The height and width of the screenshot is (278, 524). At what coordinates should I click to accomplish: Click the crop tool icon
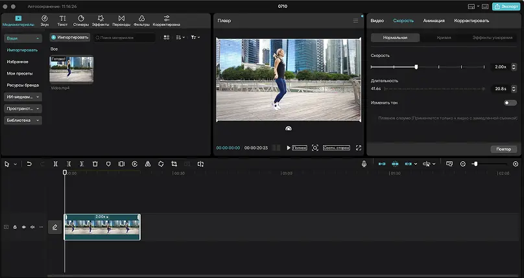click(174, 164)
